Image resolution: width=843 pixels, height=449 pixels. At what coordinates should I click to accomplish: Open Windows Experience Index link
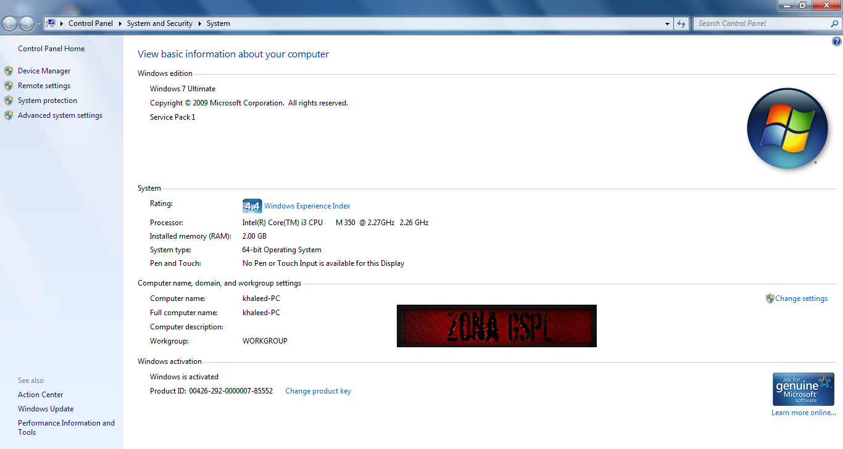(x=307, y=206)
